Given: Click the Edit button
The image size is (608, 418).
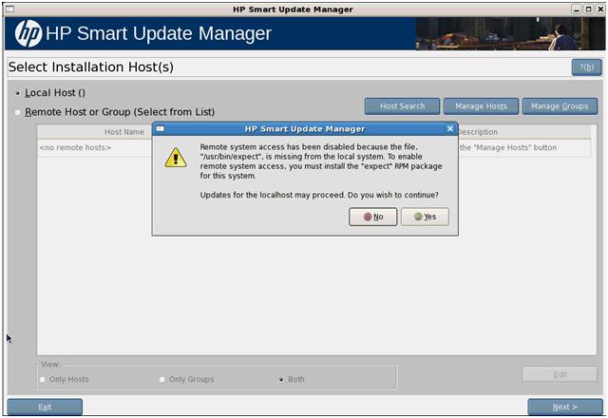Looking at the screenshot, I should tap(560, 374).
